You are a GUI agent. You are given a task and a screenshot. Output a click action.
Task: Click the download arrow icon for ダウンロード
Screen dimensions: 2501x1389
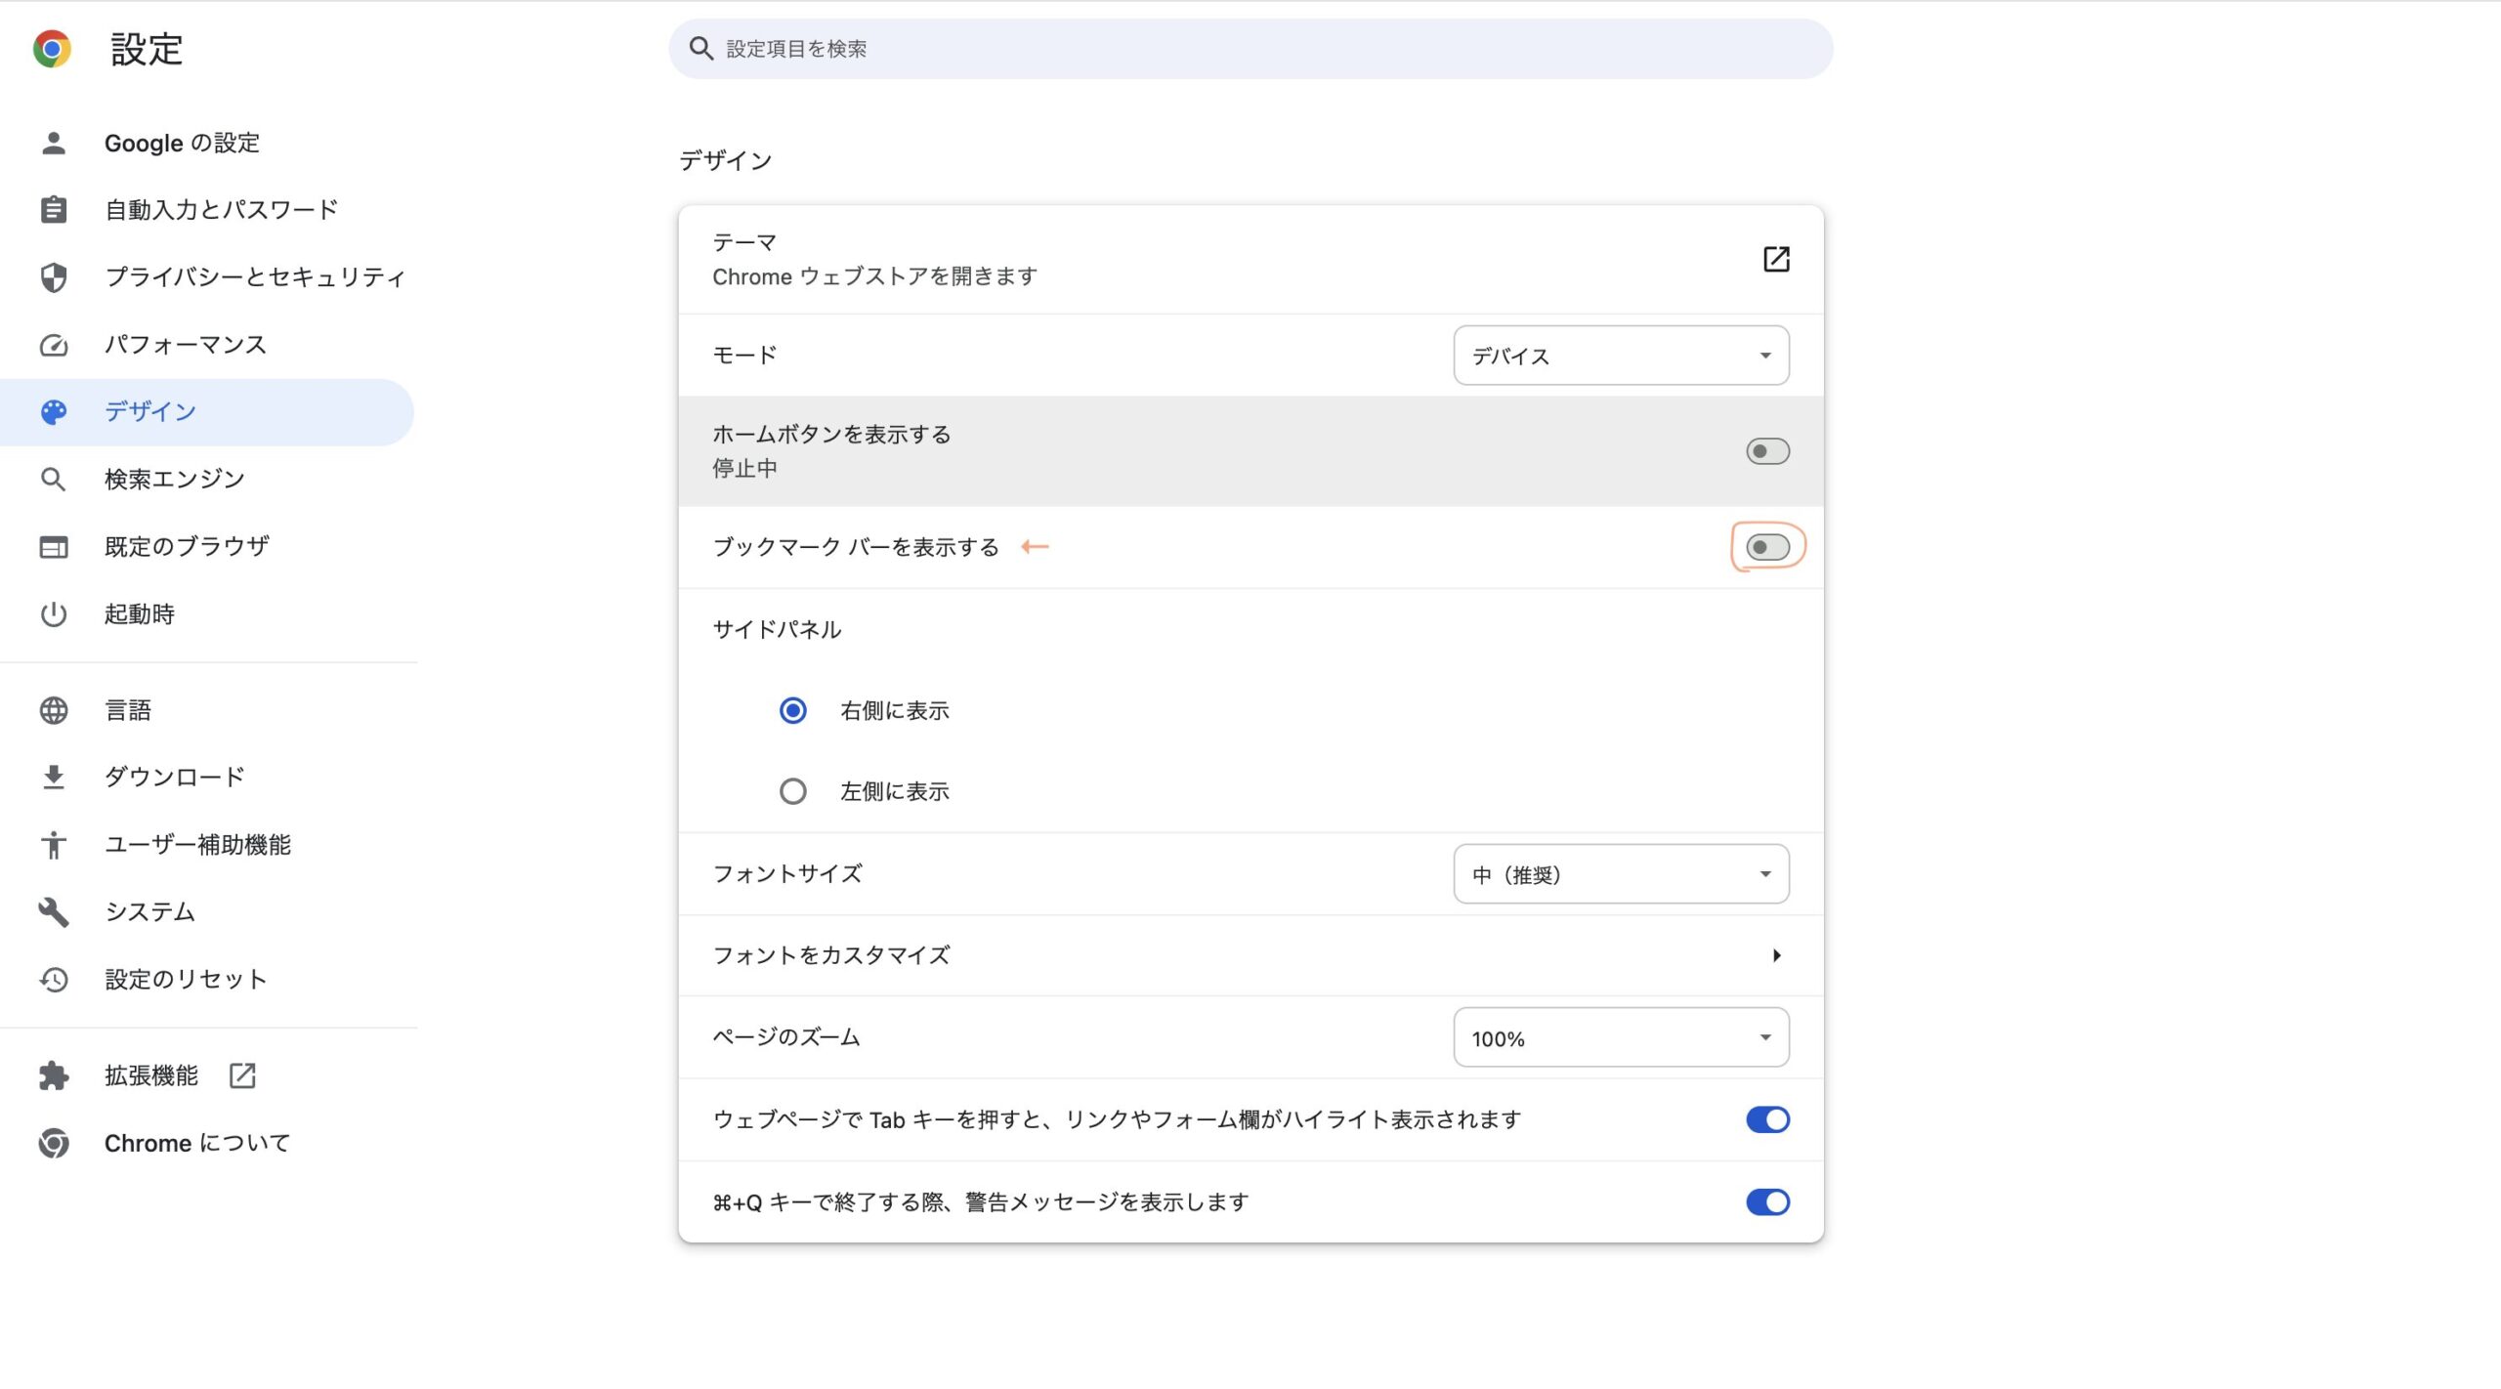[x=54, y=778]
